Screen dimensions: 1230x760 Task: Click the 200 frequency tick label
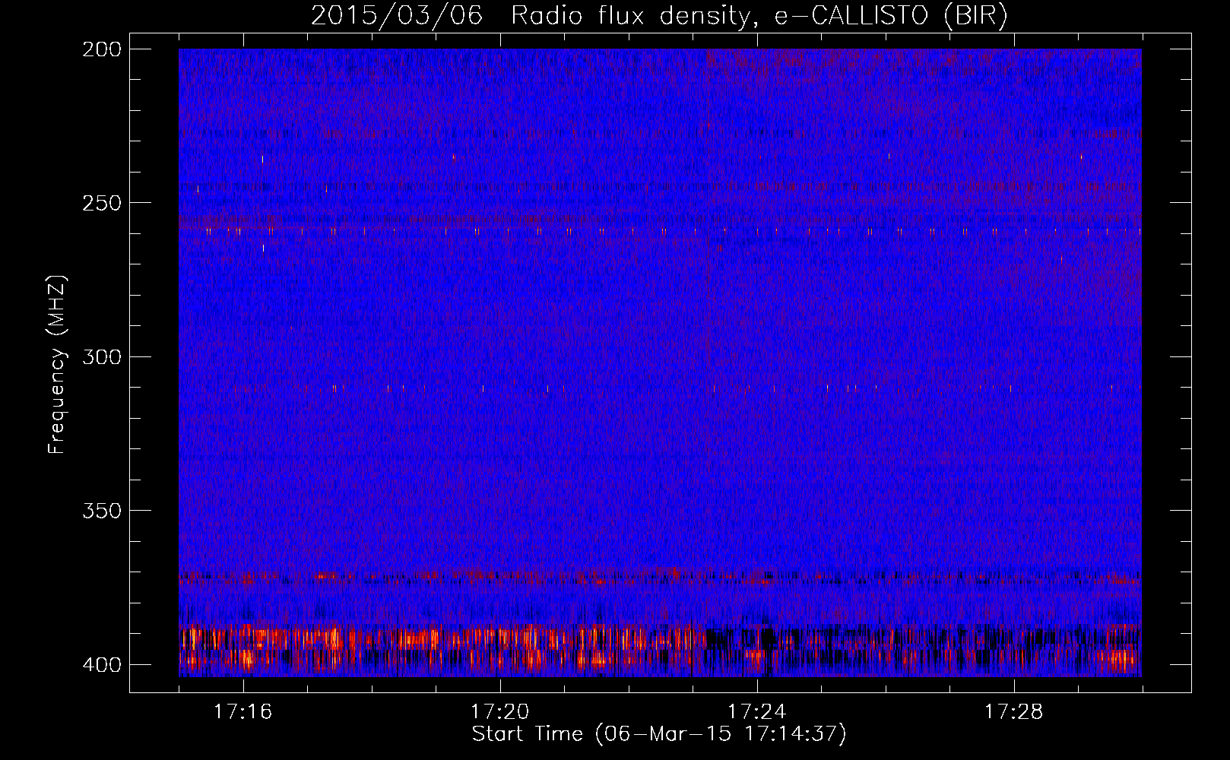click(102, 49)
